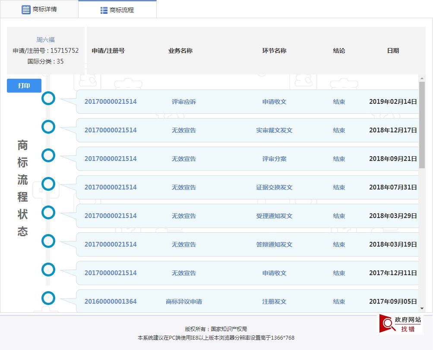Click the timeline circle for 2018年07月31日

[x=48, y=184]
